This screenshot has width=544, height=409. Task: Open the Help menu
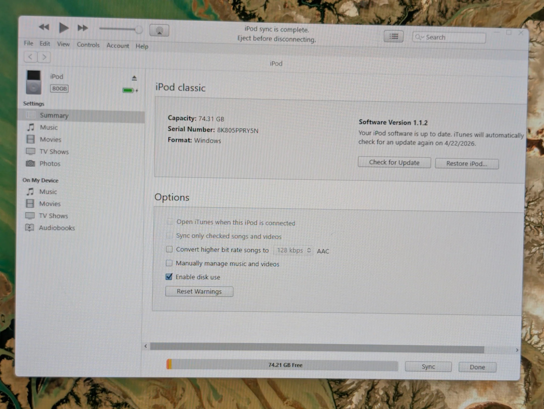[142, 46]
